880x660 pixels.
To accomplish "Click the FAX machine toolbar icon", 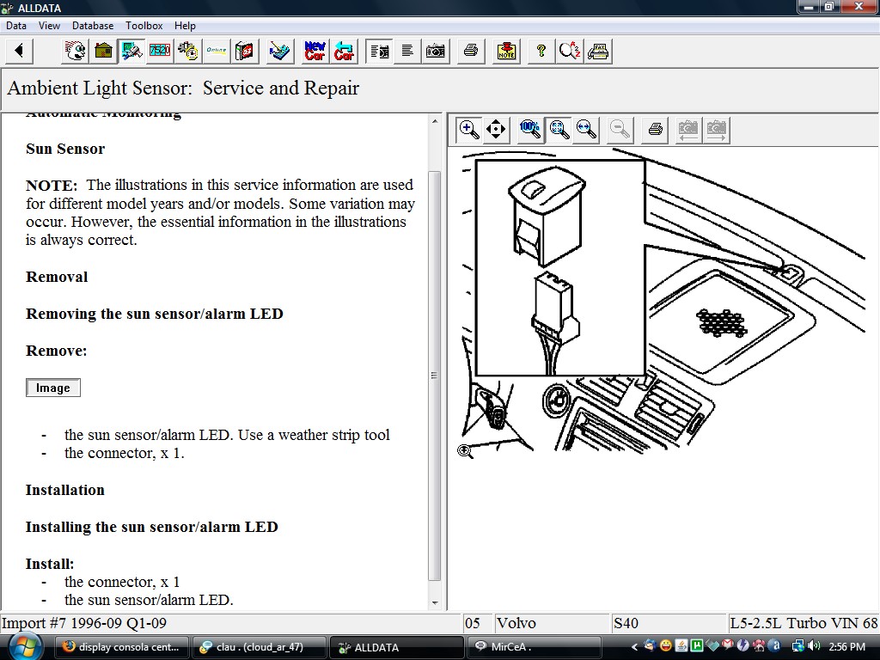I will 598,51.
